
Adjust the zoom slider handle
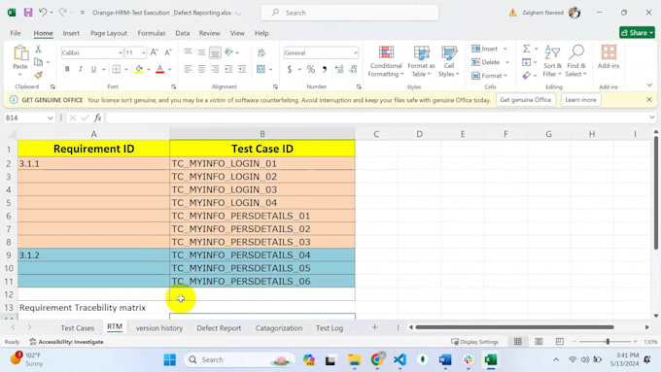click(x=608, y=341)
